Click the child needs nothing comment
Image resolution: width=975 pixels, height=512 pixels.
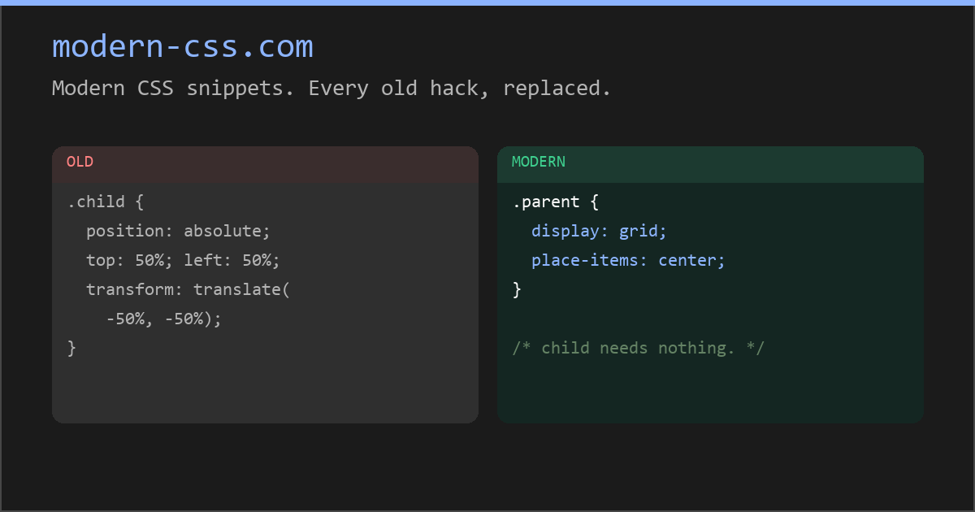pos(639,348)
